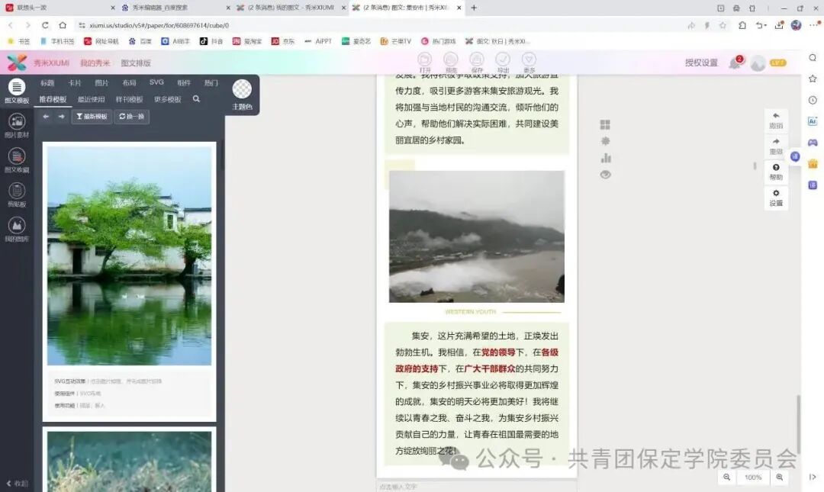This screenshot has height=492, width=824.
Task: Switch to the 卡片 category tab
Action: tap(75, 82)
